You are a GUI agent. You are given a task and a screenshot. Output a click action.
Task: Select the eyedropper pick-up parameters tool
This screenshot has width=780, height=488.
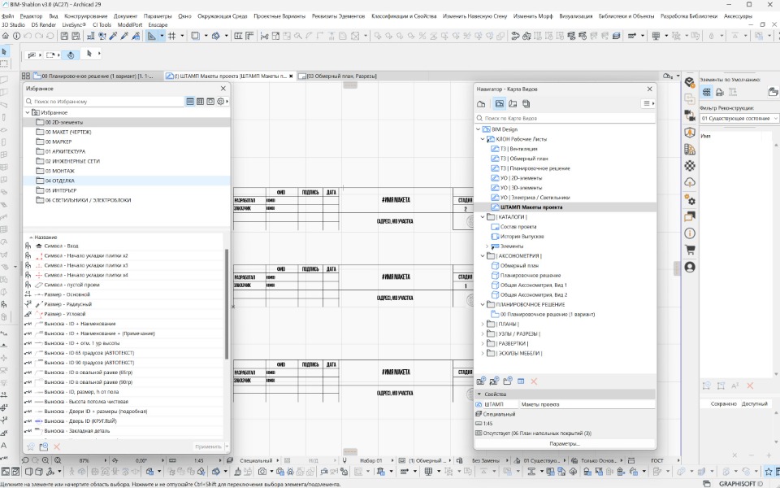114,36
